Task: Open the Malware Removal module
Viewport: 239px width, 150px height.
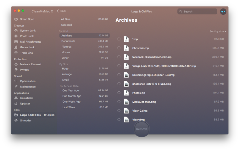Action: click(31, 64)
